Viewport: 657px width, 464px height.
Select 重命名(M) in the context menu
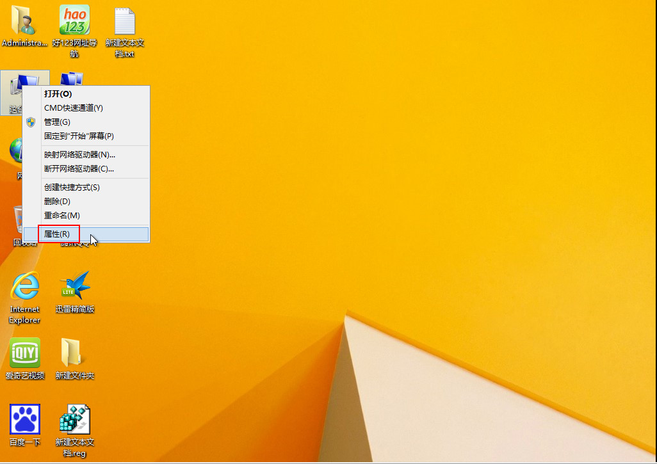pos(61,216)
